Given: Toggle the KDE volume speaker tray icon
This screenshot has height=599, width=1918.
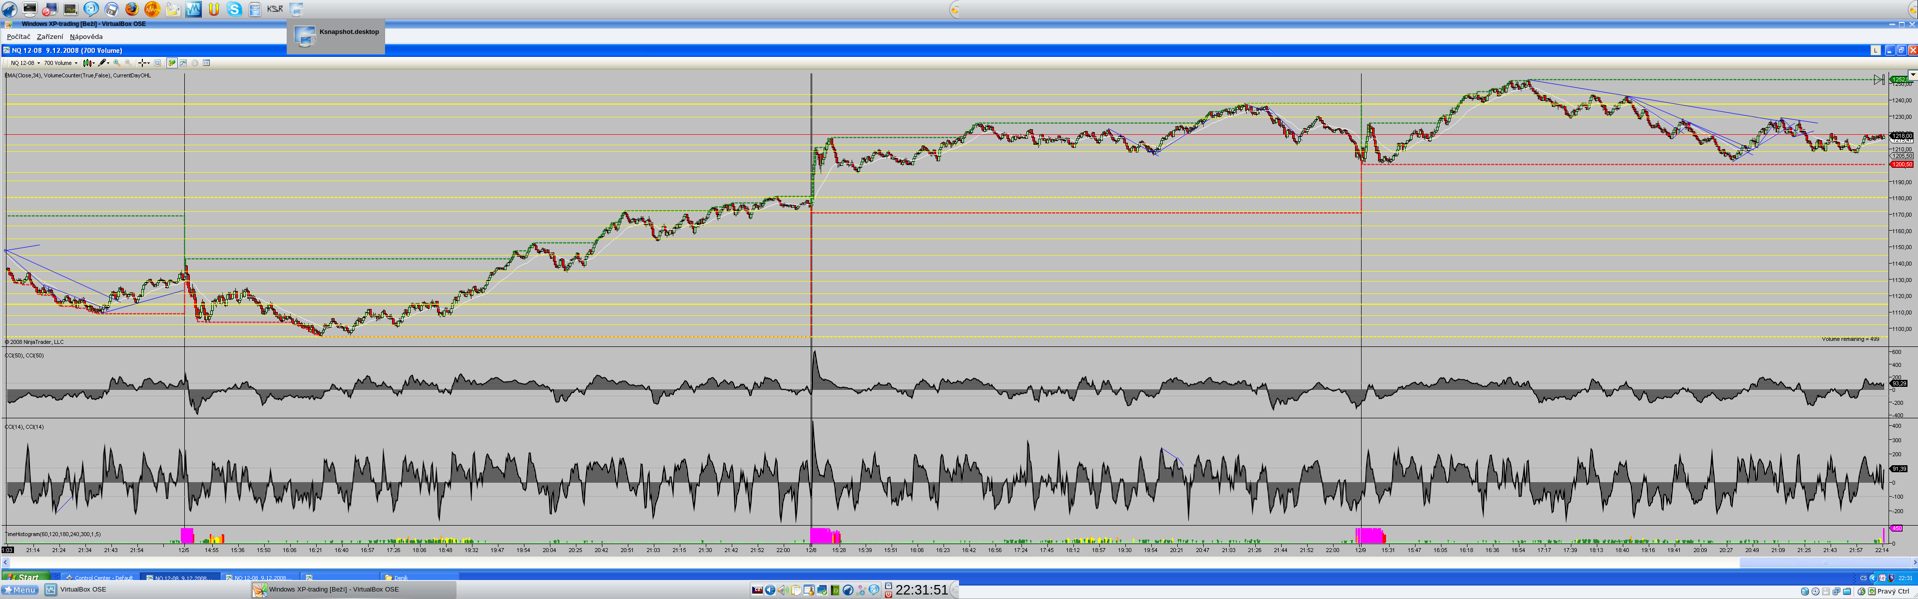Looking at the screenshot, I should (x=783, y=590).
